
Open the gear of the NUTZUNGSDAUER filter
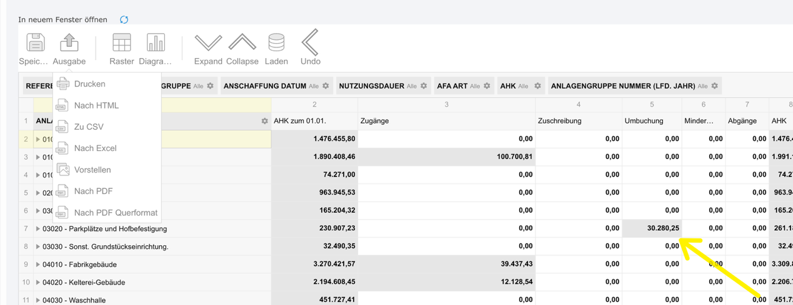pos(424,86)
